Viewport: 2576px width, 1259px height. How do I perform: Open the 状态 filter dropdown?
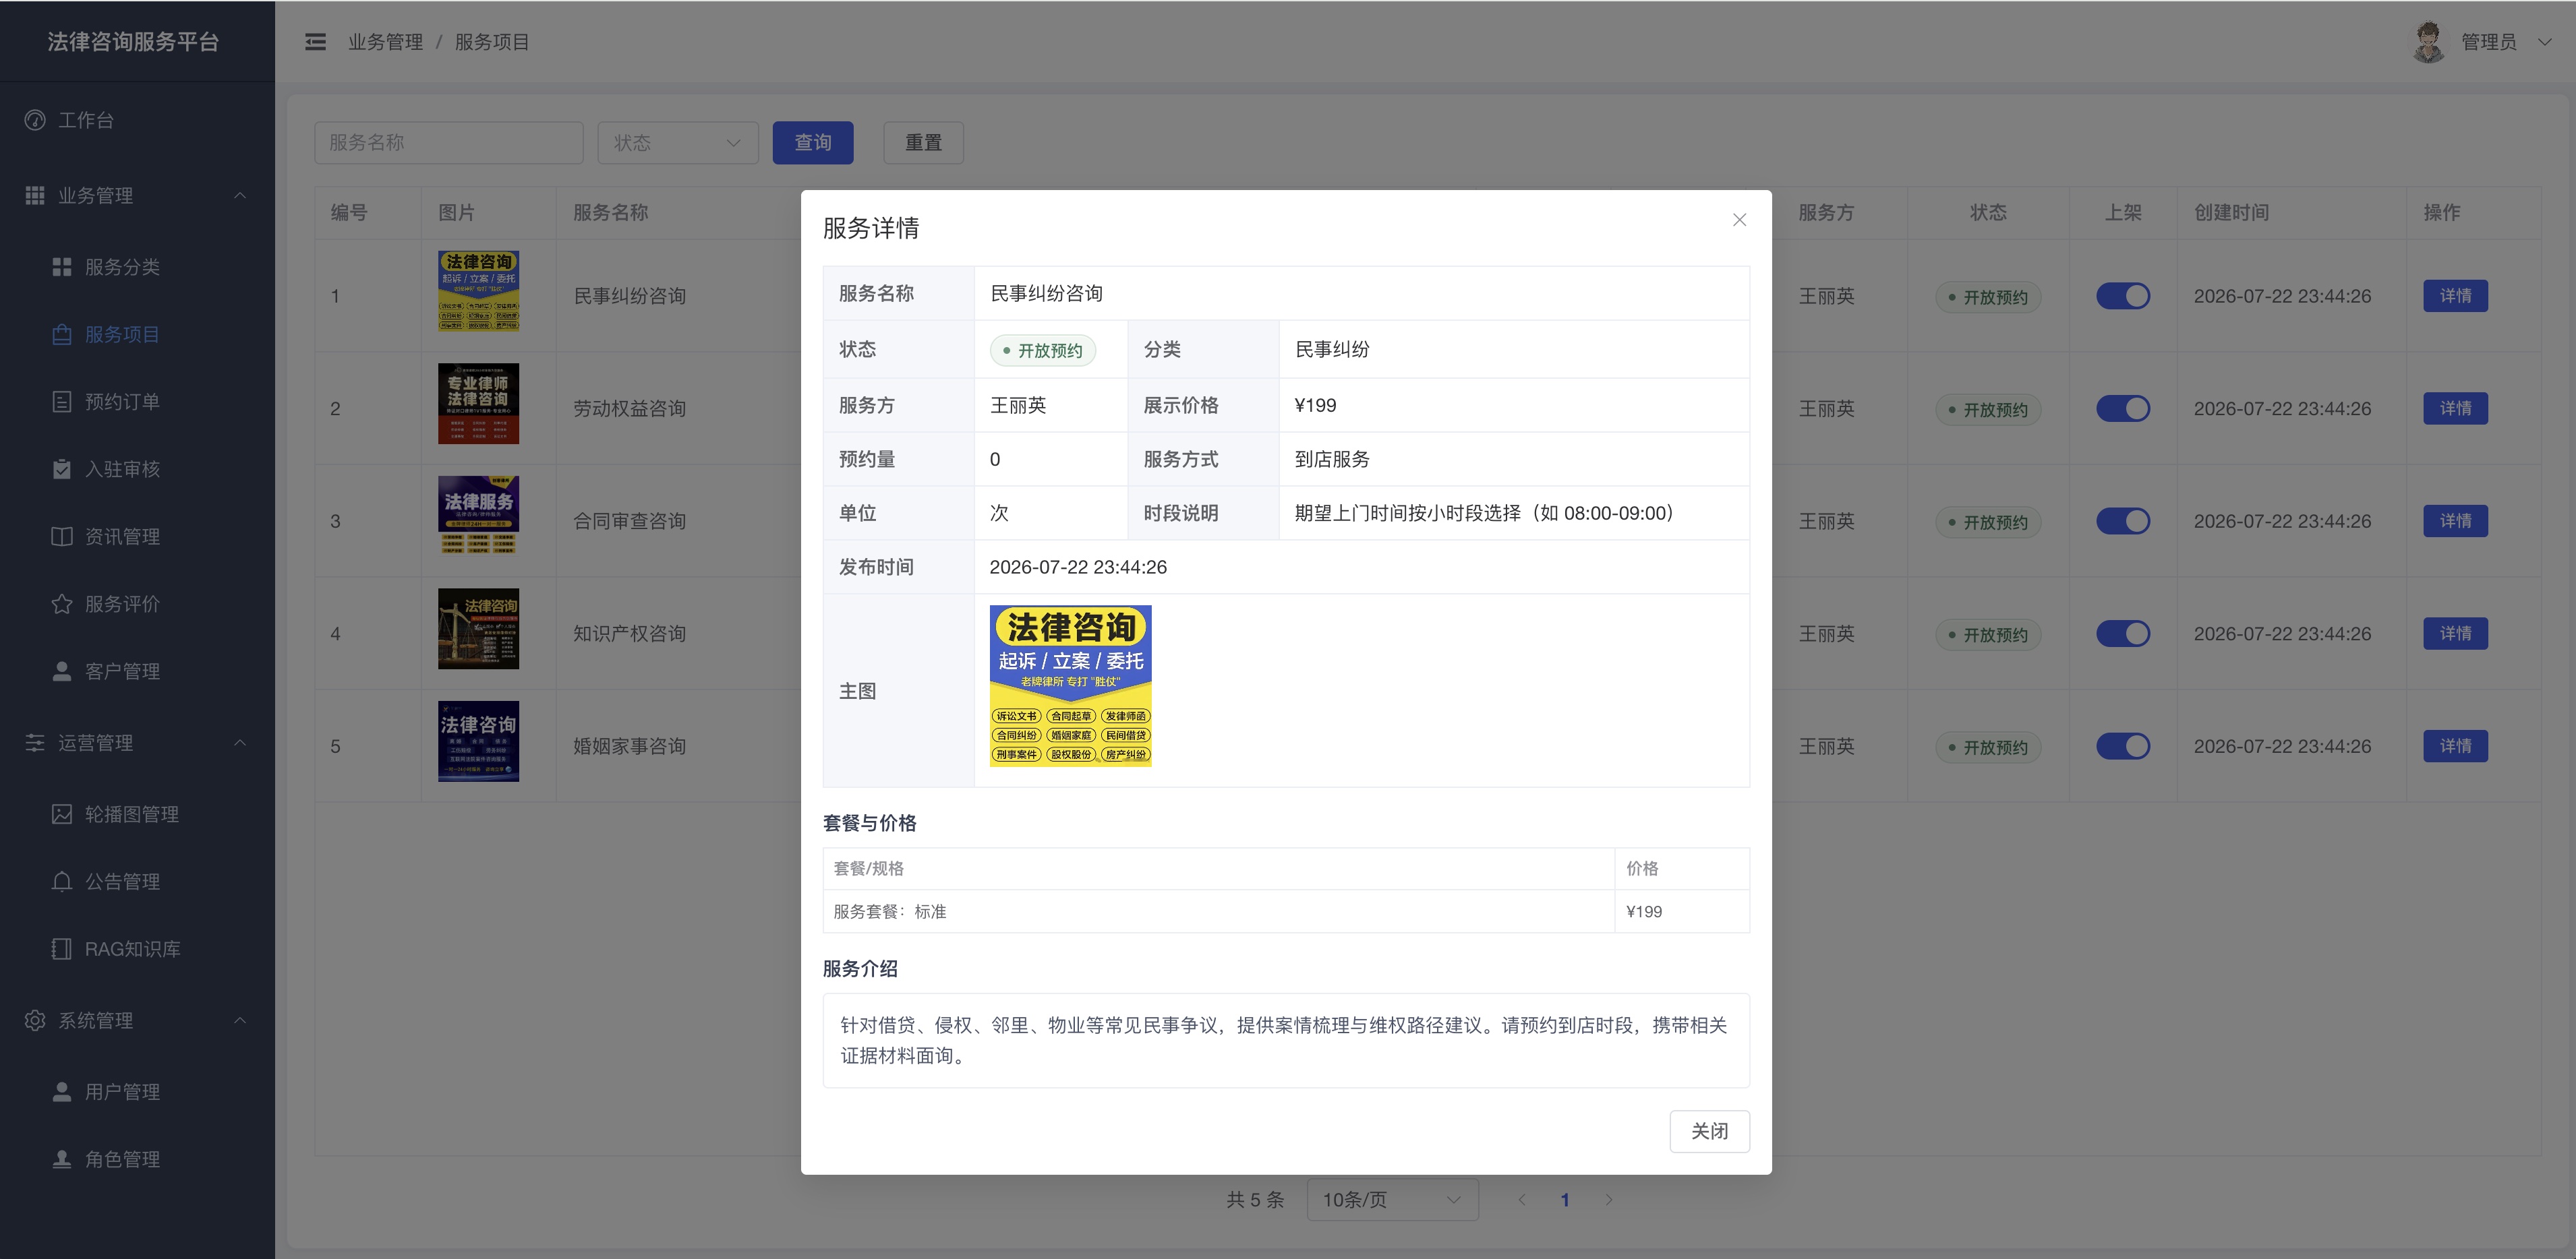(x=678, y=143)
